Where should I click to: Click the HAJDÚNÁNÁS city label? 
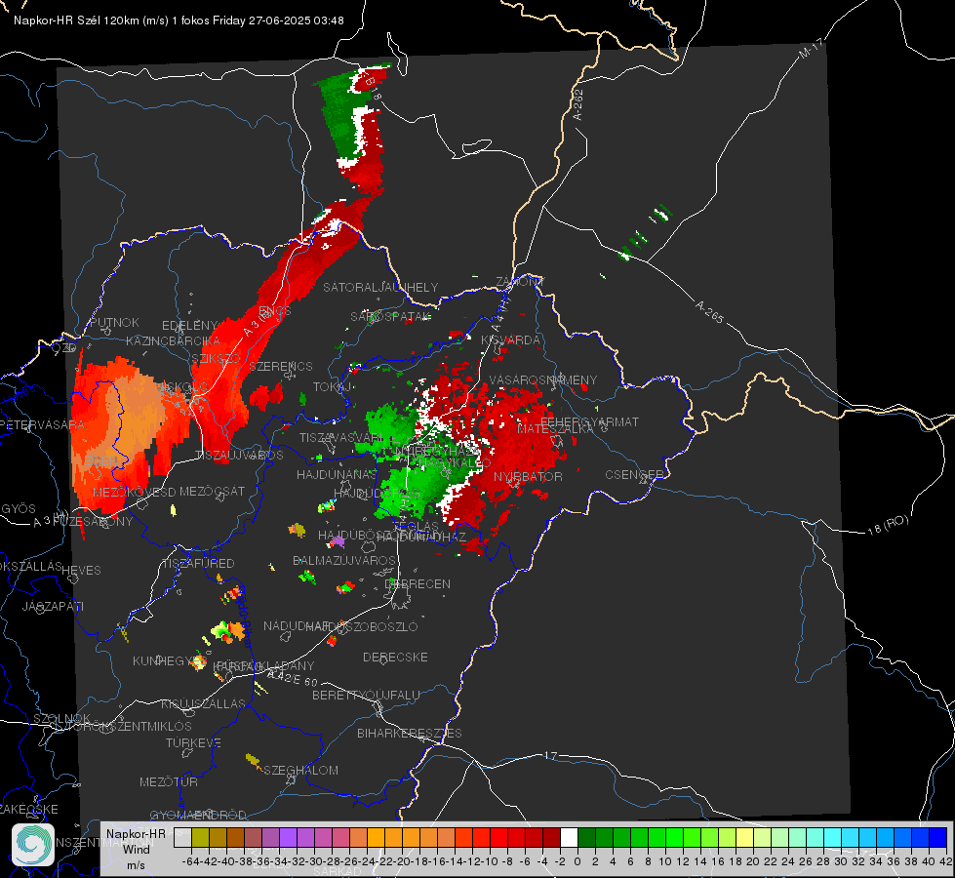coord(337,474)
